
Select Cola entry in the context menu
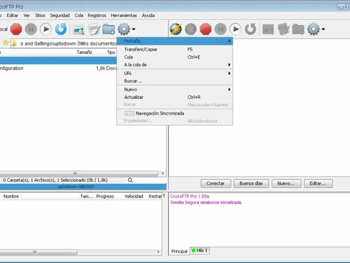[175, 57]
